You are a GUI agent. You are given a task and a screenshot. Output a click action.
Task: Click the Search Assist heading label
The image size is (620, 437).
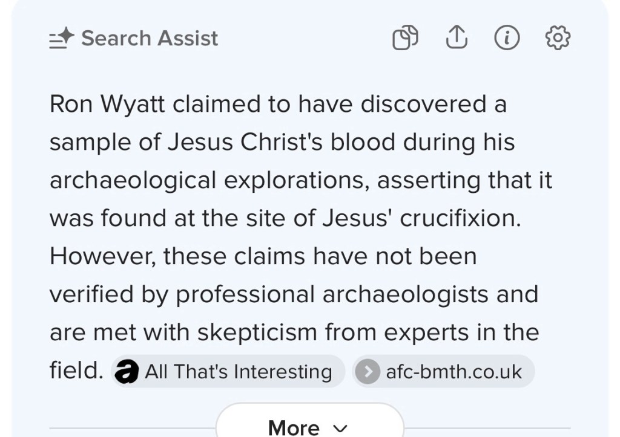[150, 39]
